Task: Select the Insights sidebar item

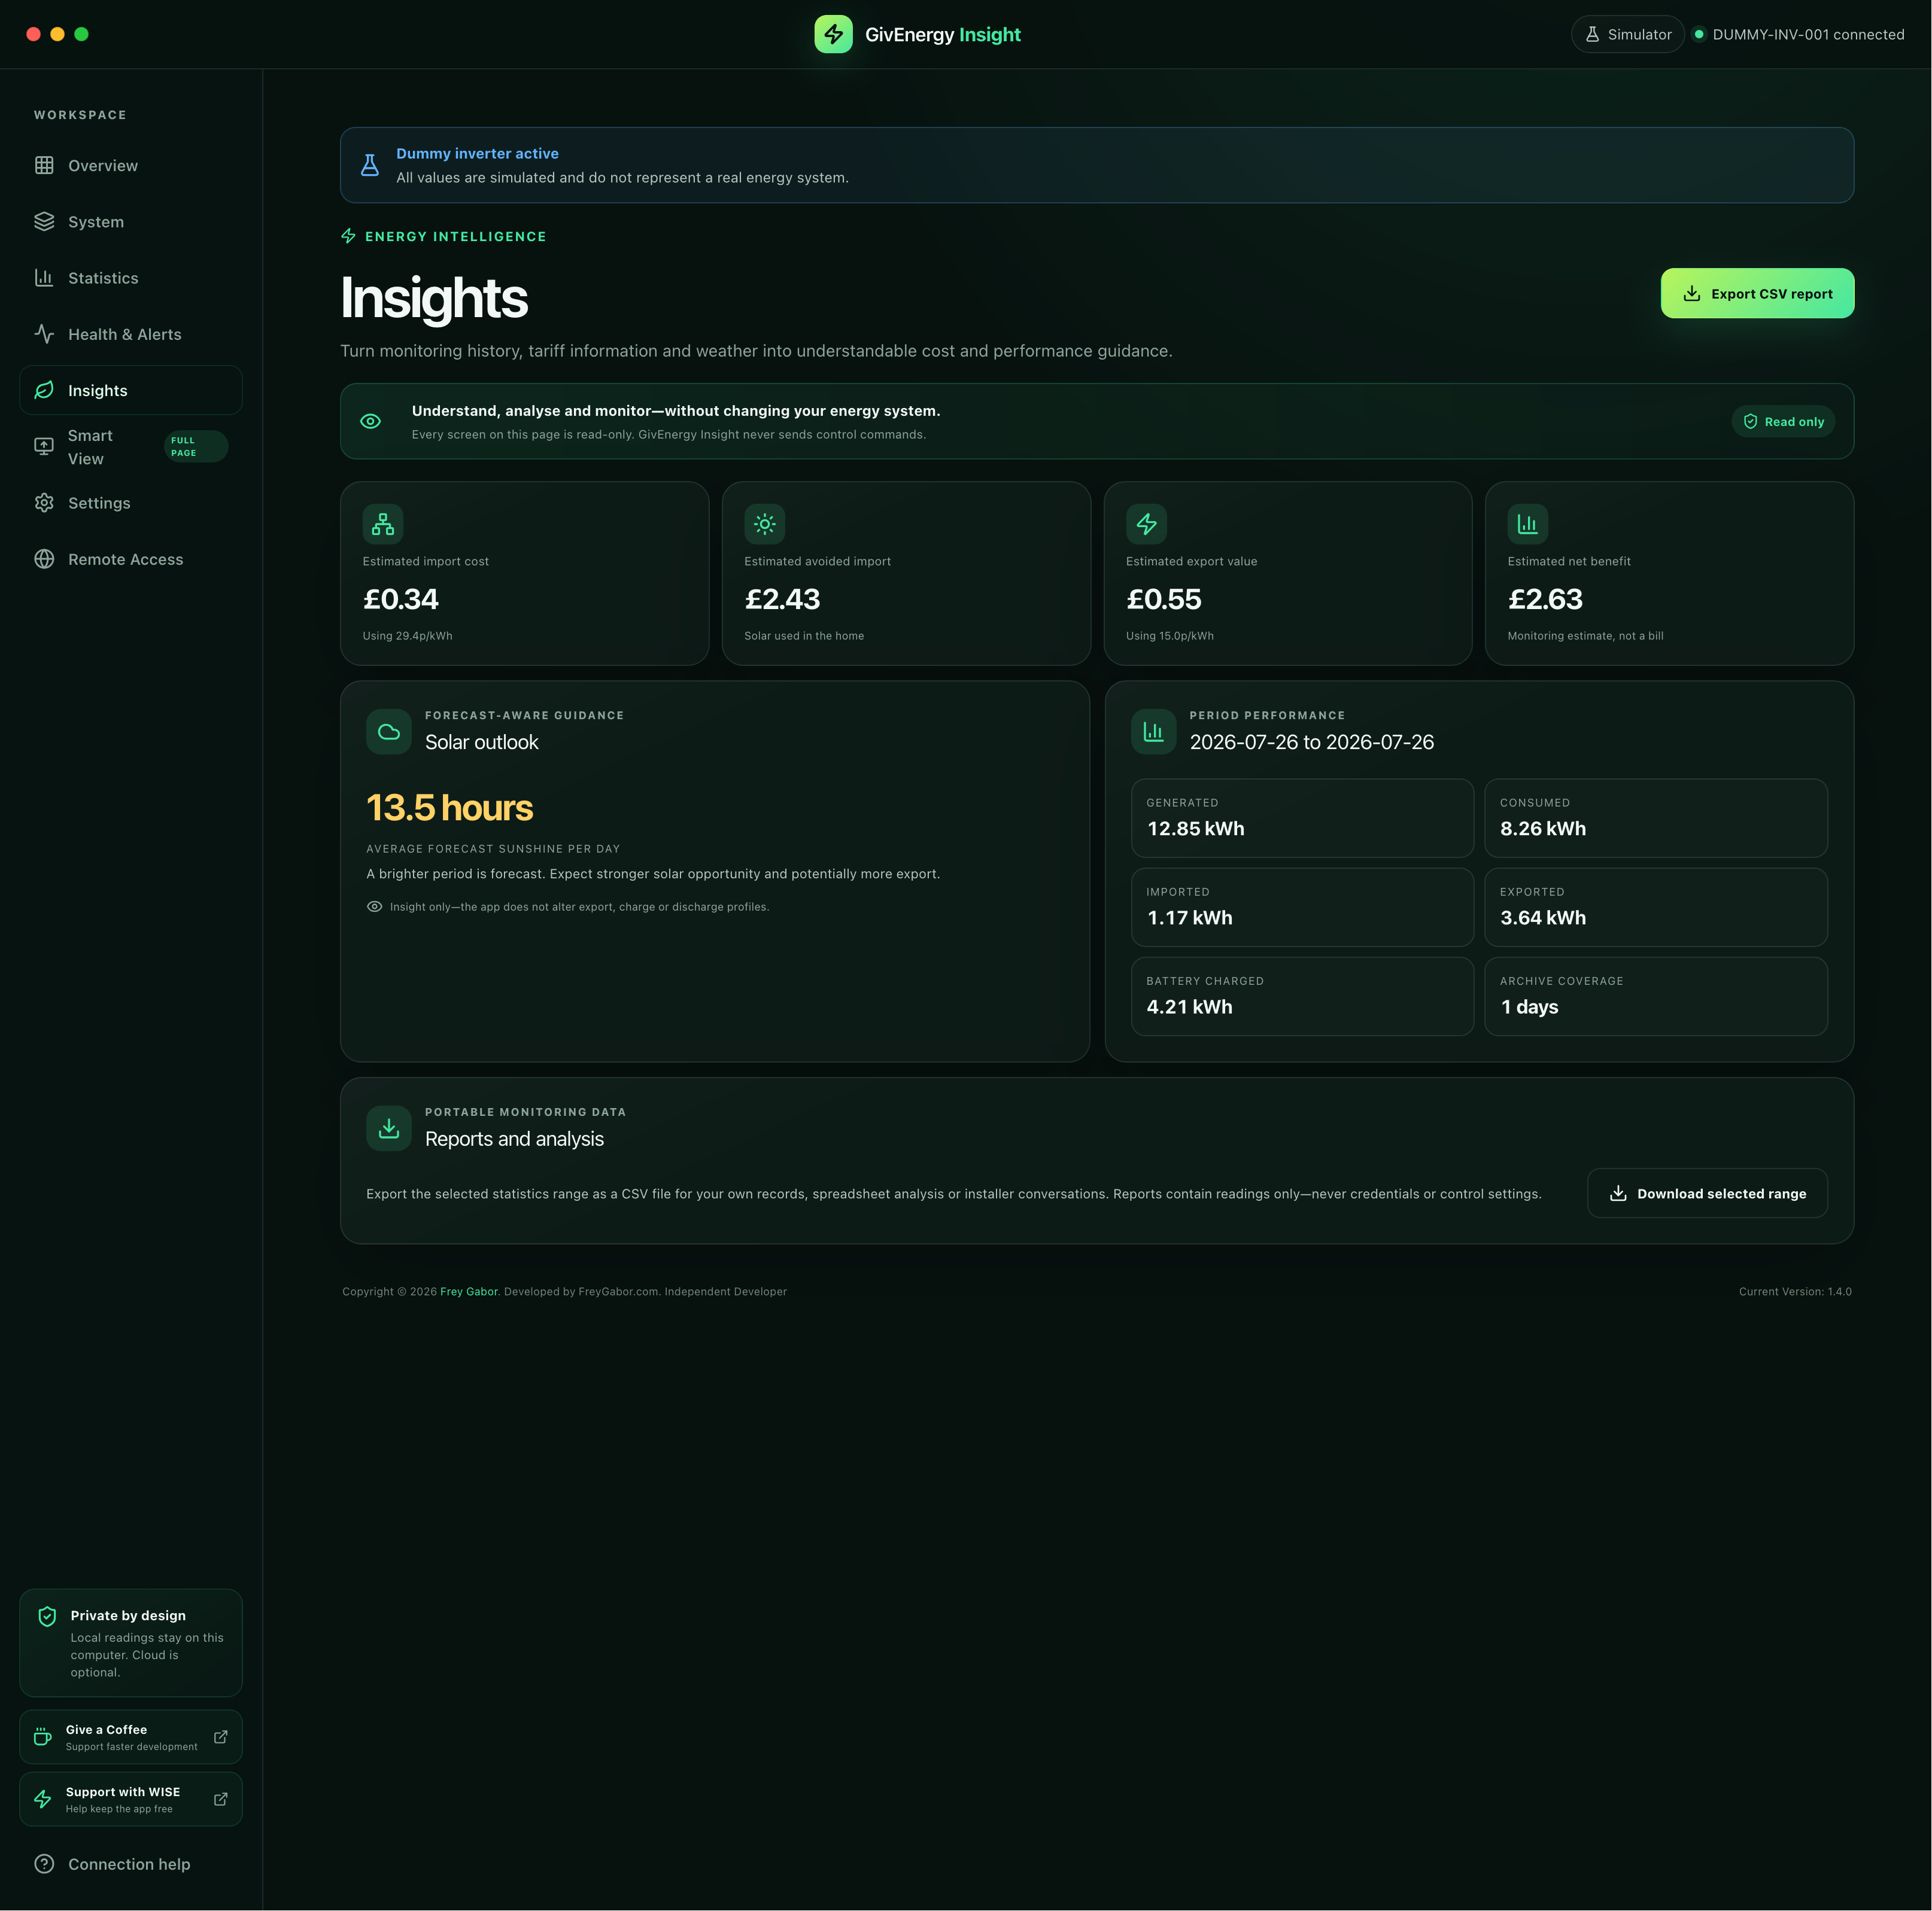Action: point(131,389)
